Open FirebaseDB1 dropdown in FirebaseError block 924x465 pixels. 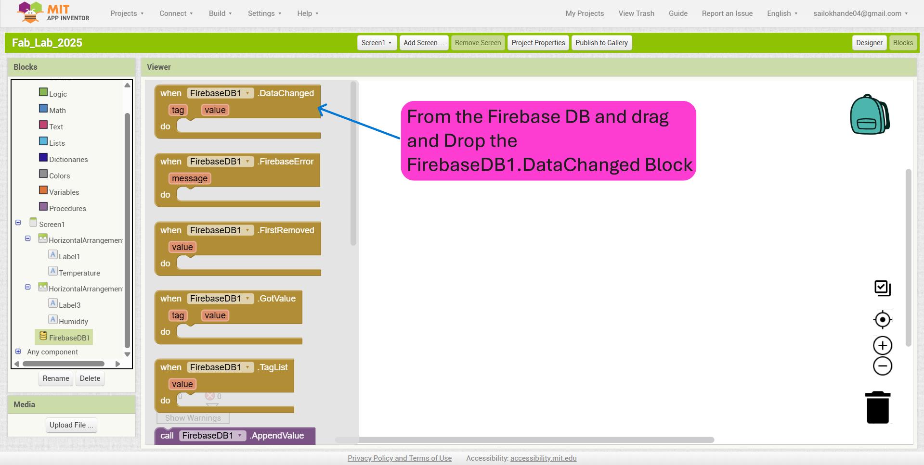[x=220, y=162]
